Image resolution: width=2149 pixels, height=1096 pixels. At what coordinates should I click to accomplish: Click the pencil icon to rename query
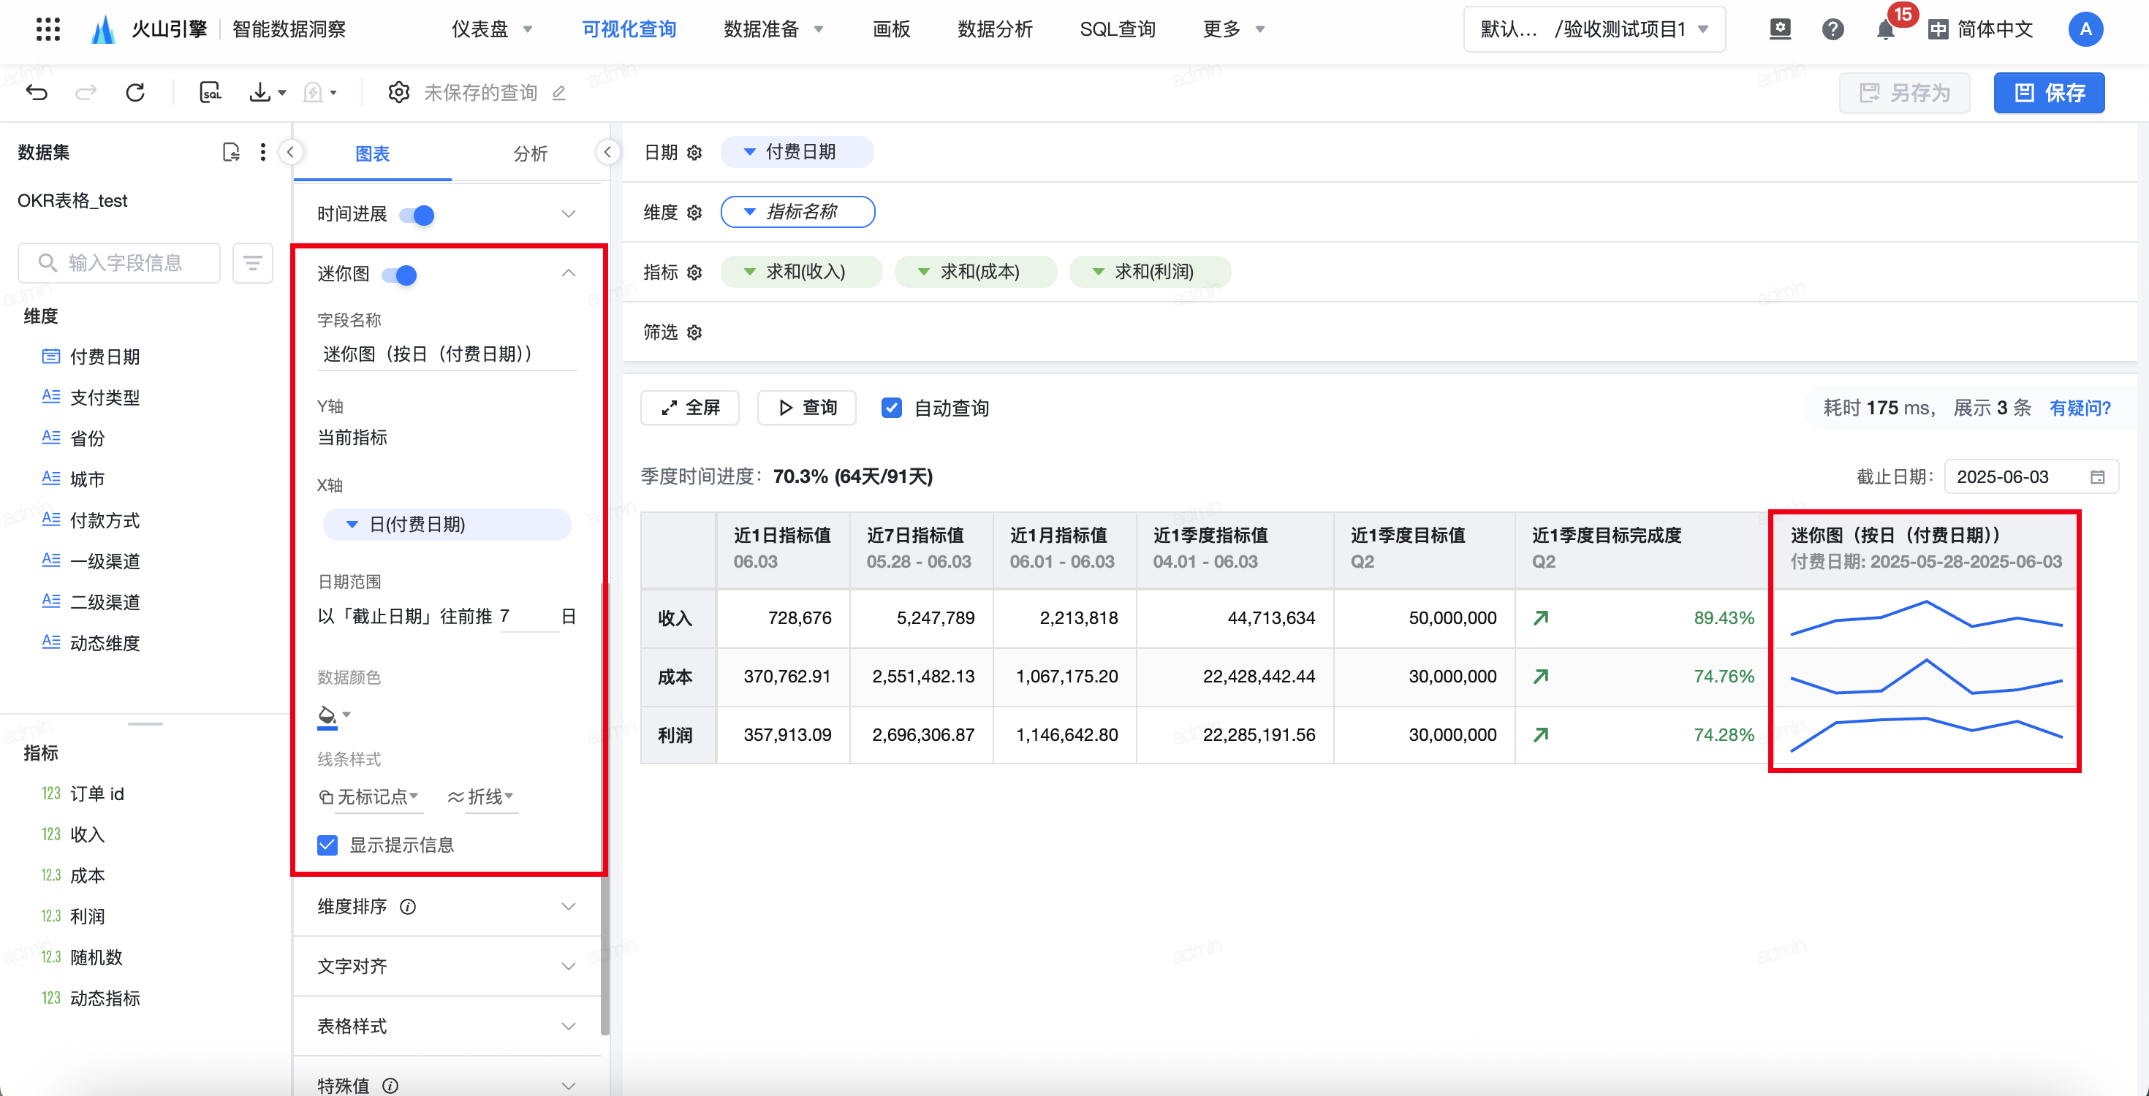(559, 93)
